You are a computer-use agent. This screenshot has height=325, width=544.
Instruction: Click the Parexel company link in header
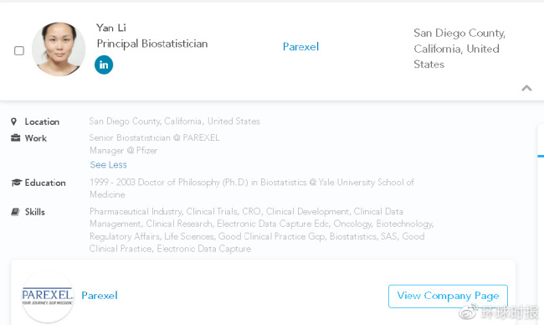point(300,47)
